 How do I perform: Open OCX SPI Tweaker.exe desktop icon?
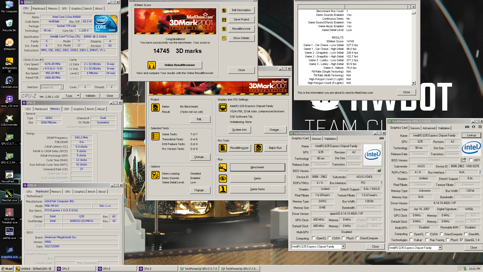click(9, 216)
